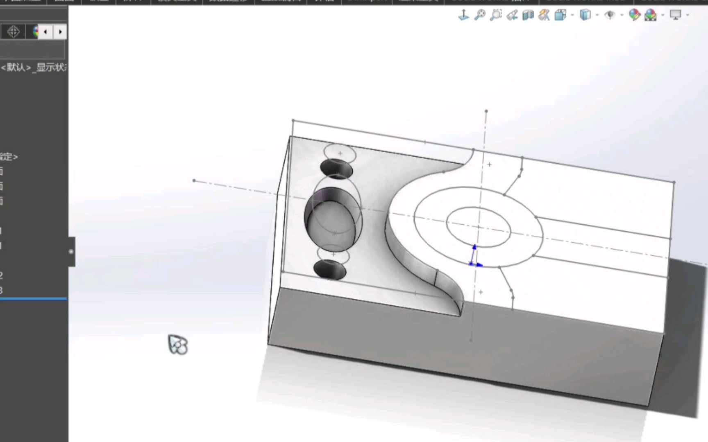Open the View Orientation cube tool
The width and height of the screenshot is (708, 442).
point(560,15)
